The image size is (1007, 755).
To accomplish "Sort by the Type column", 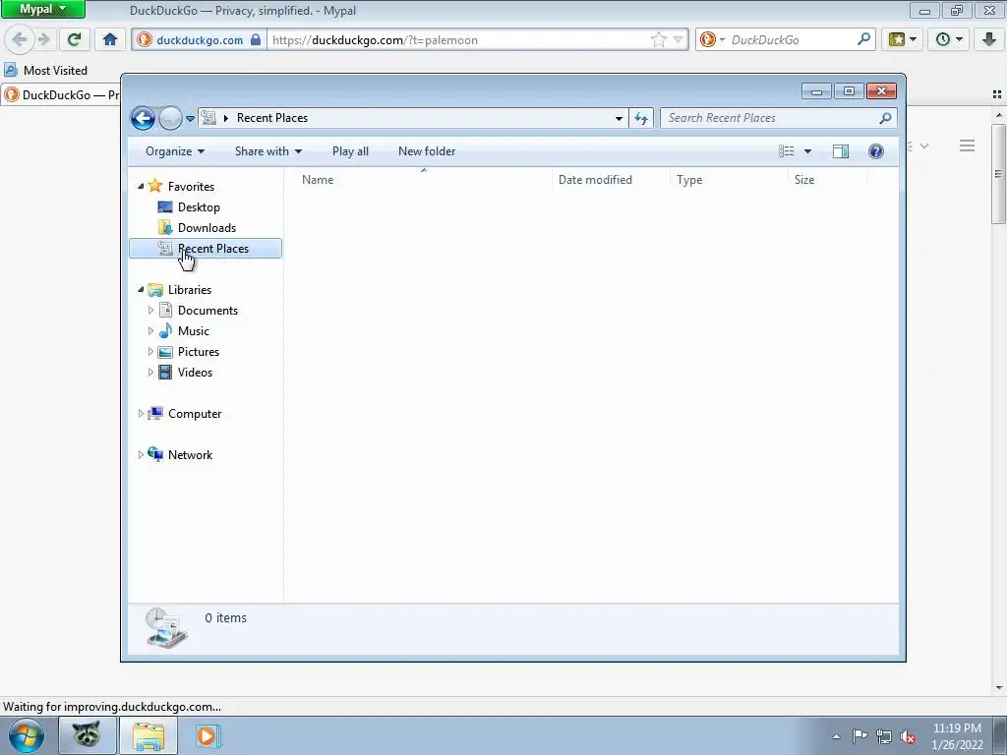I will coord(729,180).
